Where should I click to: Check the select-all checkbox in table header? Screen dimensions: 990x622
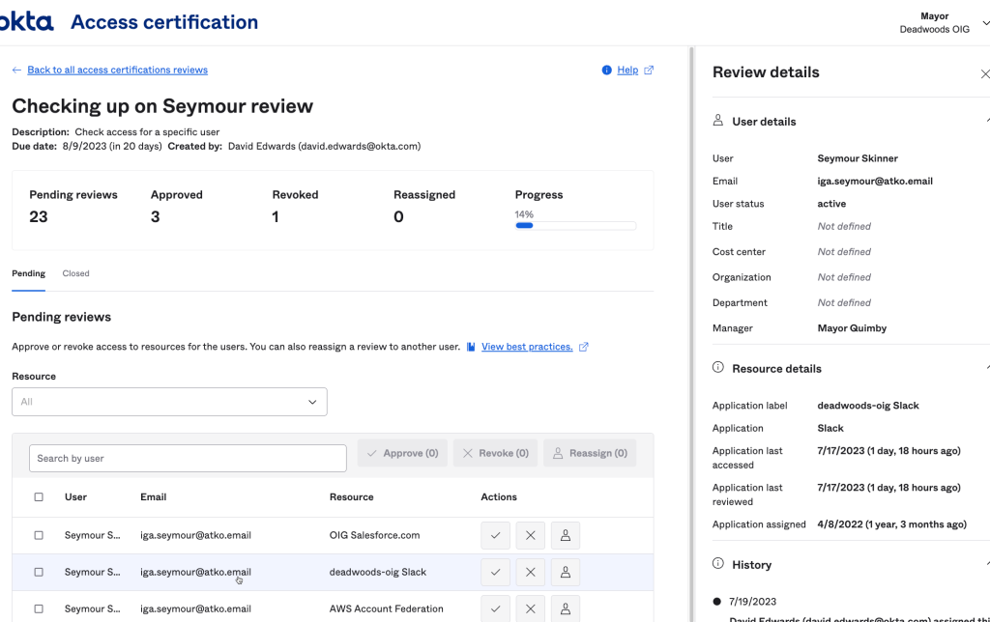click(x=39, y=497)
